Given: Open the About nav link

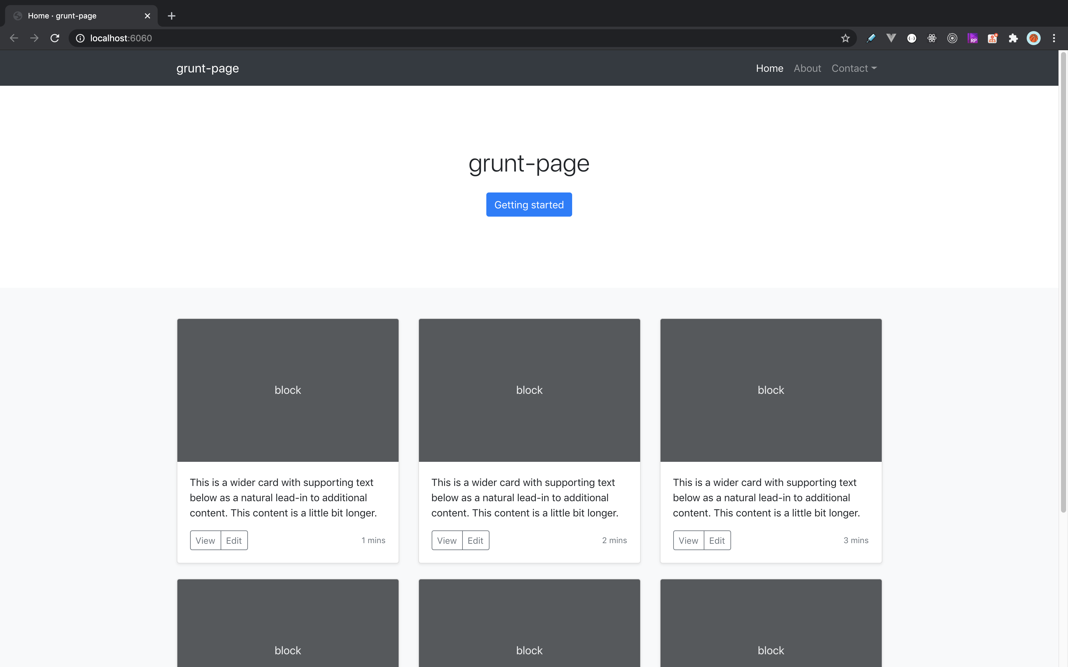Looking at the screenshot, I should [x=807, y=68].
